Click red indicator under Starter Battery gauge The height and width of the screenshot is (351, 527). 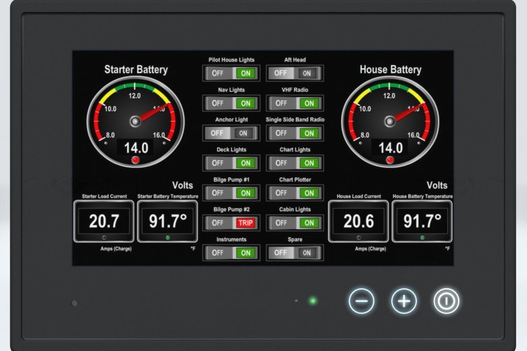pos(136,160)
